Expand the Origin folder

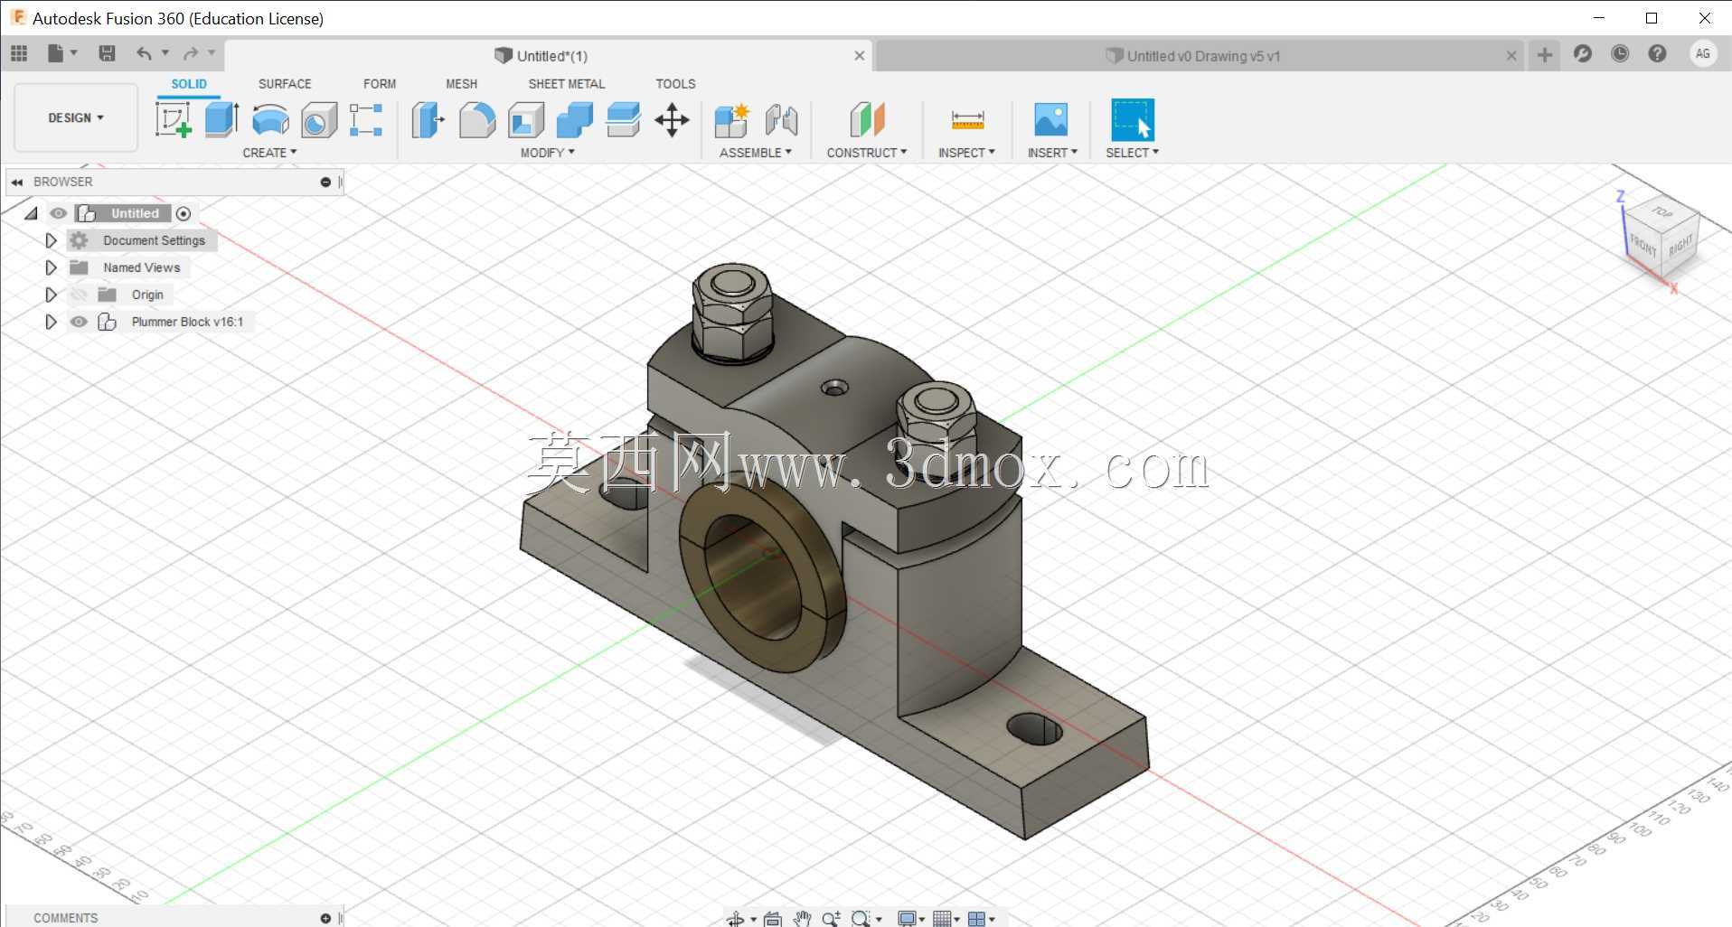coord(51,295)
